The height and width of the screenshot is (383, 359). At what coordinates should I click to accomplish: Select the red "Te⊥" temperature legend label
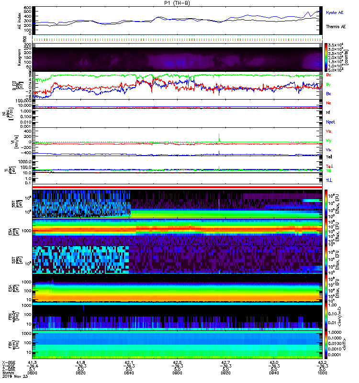coord(329,166)
